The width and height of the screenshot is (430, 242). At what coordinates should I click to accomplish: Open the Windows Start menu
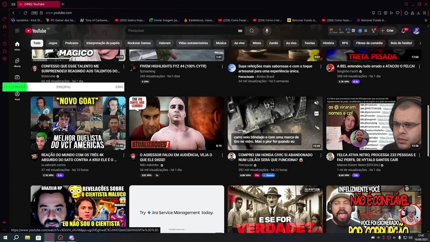pyautogui.click(x=5, y=238)
